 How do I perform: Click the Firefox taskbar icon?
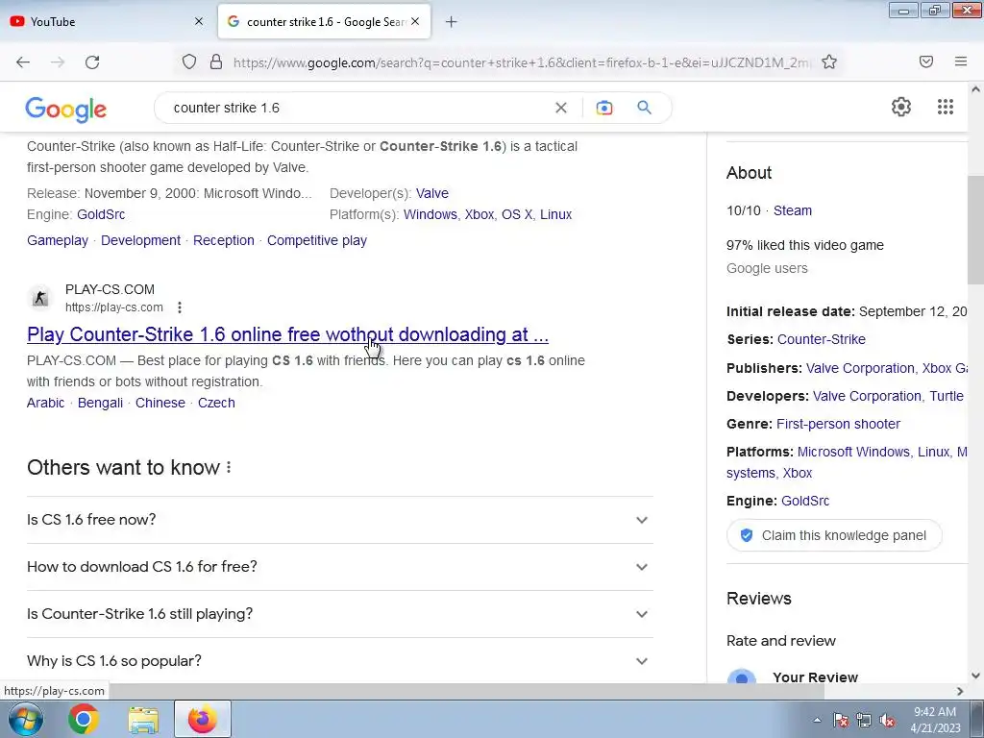(202, 719)
